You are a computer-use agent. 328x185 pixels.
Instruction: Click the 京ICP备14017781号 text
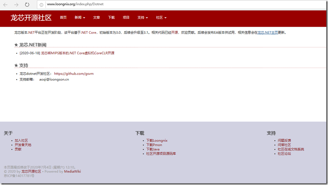[19, 176]
